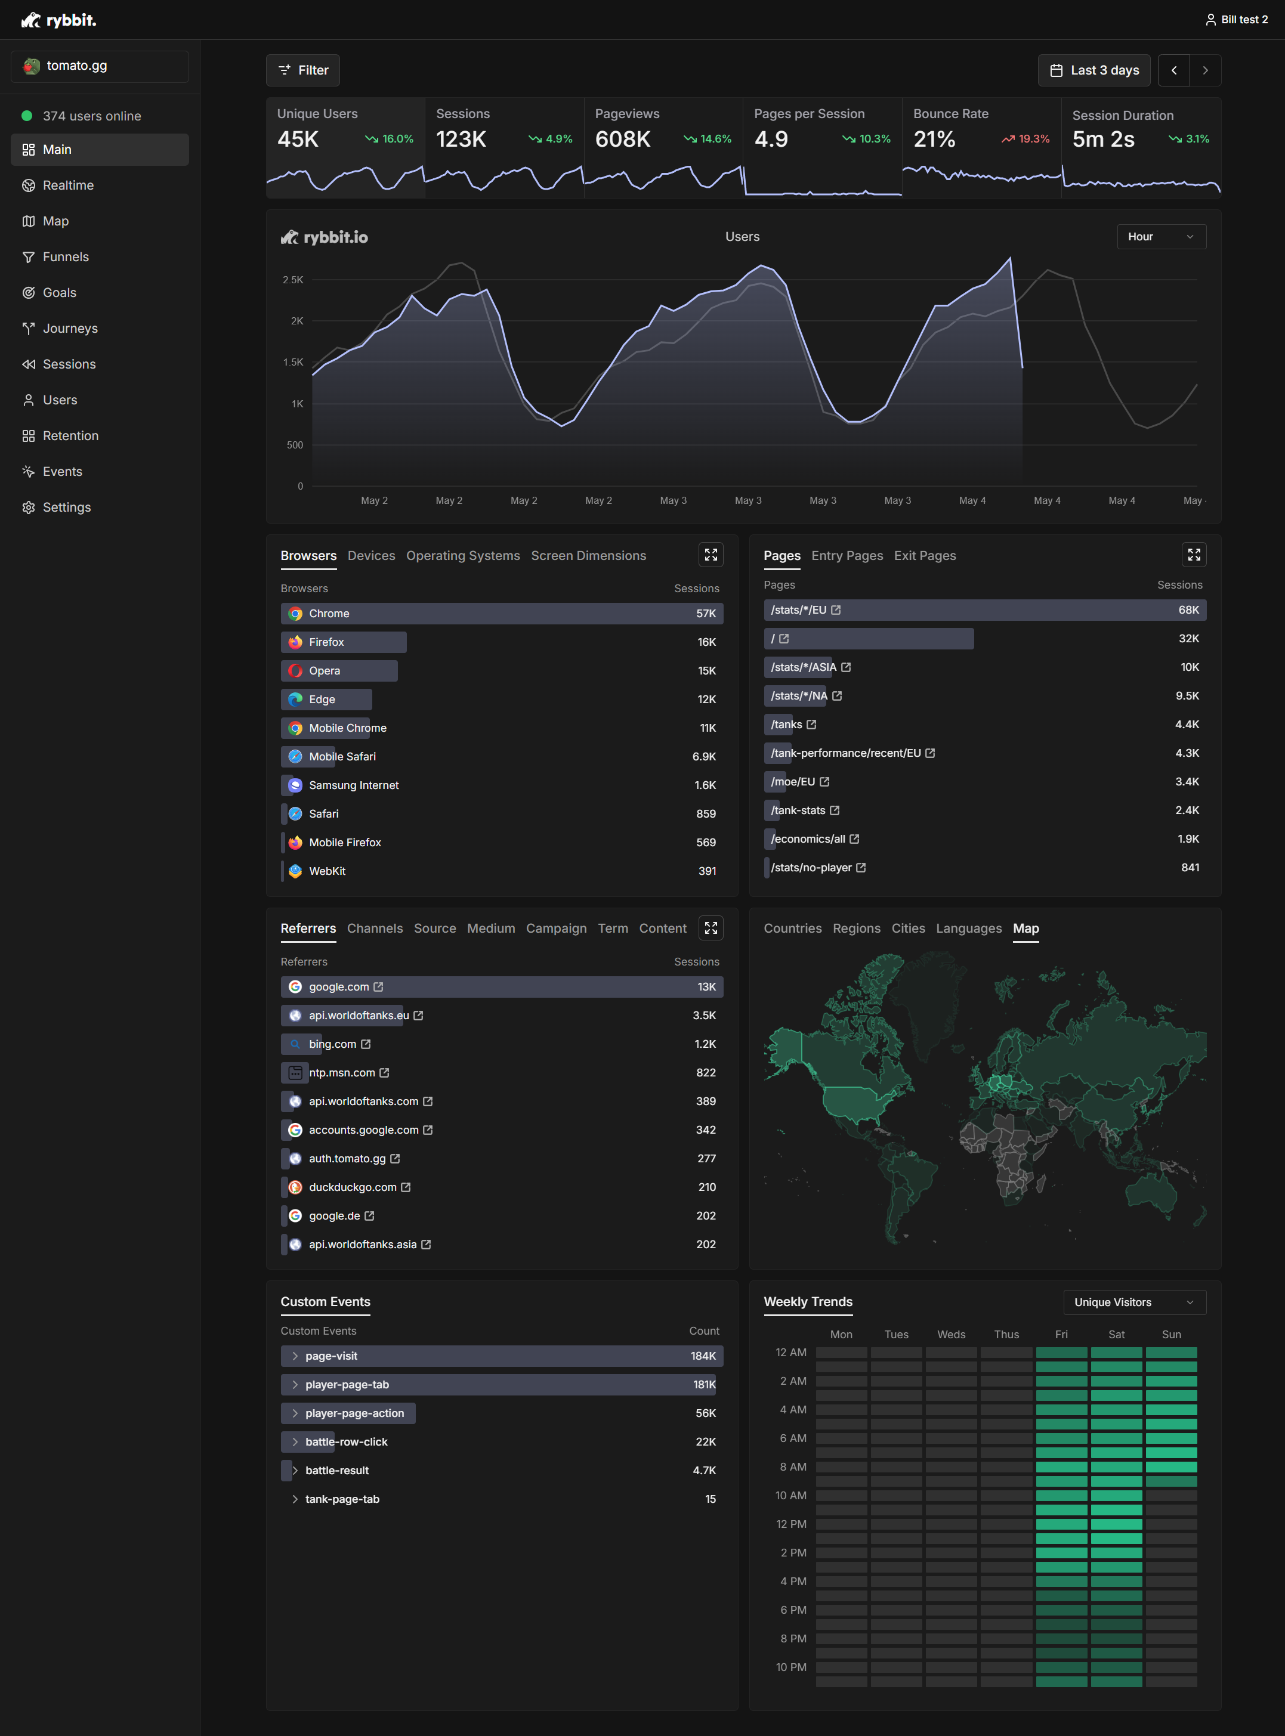The height and width of the screenshot is (1736, 1285).
Task: Expand the page-visit custom event
Action: tap(295, 1356)
